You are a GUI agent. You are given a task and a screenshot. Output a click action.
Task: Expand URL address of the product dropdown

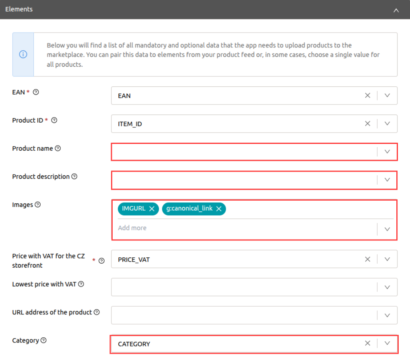387,315
